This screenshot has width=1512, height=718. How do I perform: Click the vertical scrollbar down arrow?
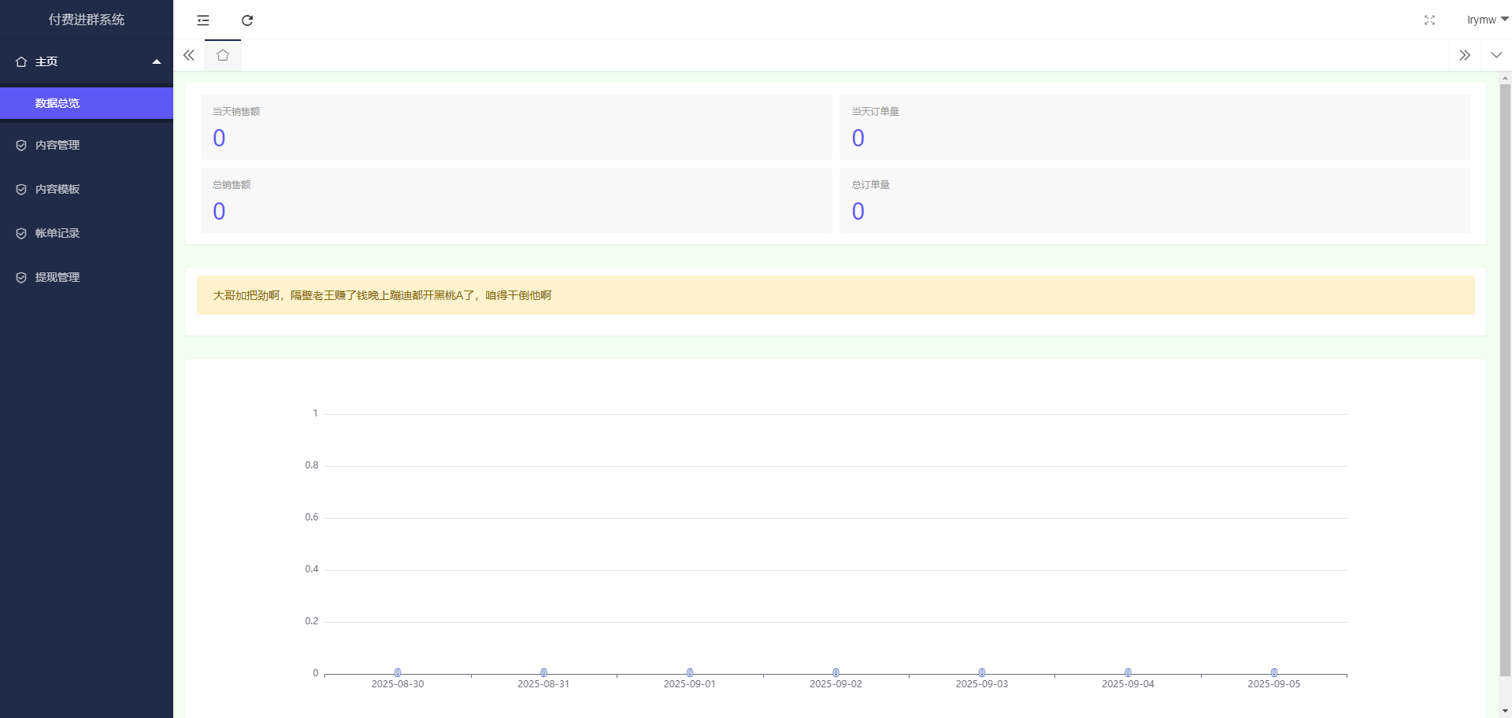(1505, 711)
